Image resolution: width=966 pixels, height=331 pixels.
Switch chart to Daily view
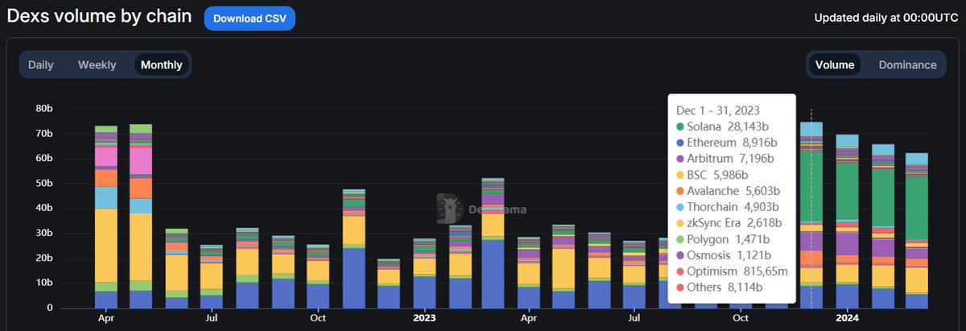coord(41,65)
